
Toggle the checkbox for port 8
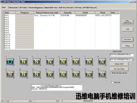pos(106,66)
